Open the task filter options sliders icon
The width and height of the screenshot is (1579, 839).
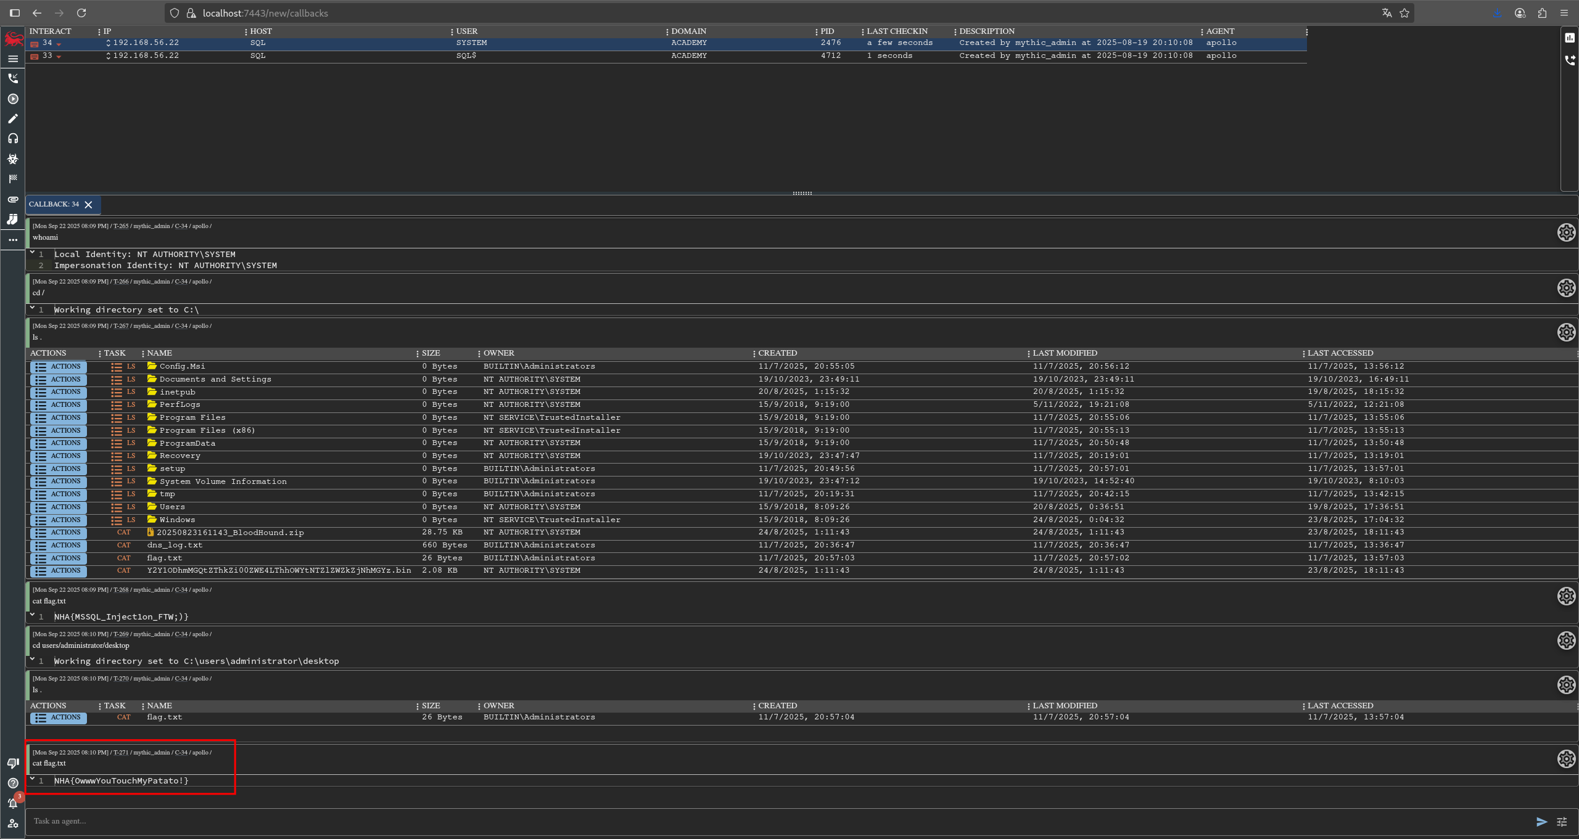(x=1562, y=822)
